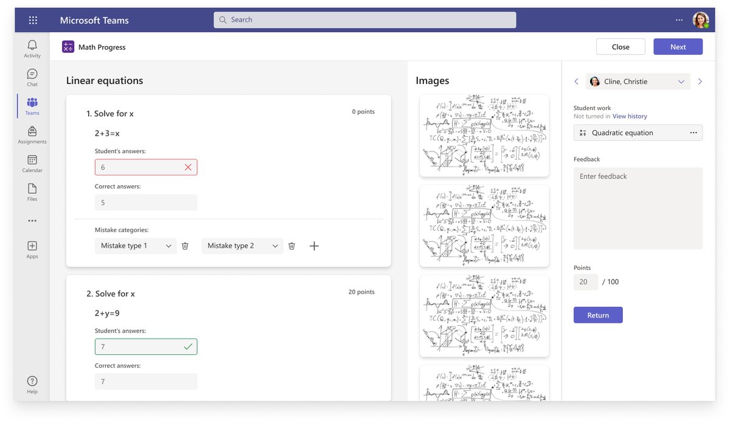
Task: Click the green checkmark in student's answer 7
Action: click(x=188, y=346)
